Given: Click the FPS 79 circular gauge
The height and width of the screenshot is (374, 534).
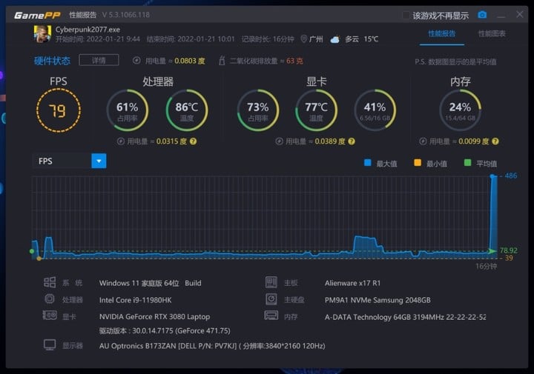Looking at the screenshot, I should pyautogui.click(x=58, y=111).
